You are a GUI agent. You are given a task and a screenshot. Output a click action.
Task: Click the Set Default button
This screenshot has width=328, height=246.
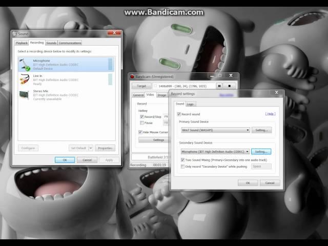(78, 148)
